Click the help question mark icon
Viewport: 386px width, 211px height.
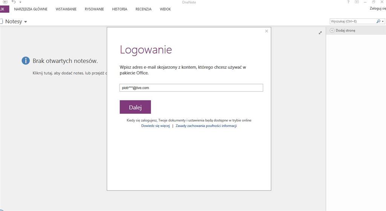click(348, 2)
